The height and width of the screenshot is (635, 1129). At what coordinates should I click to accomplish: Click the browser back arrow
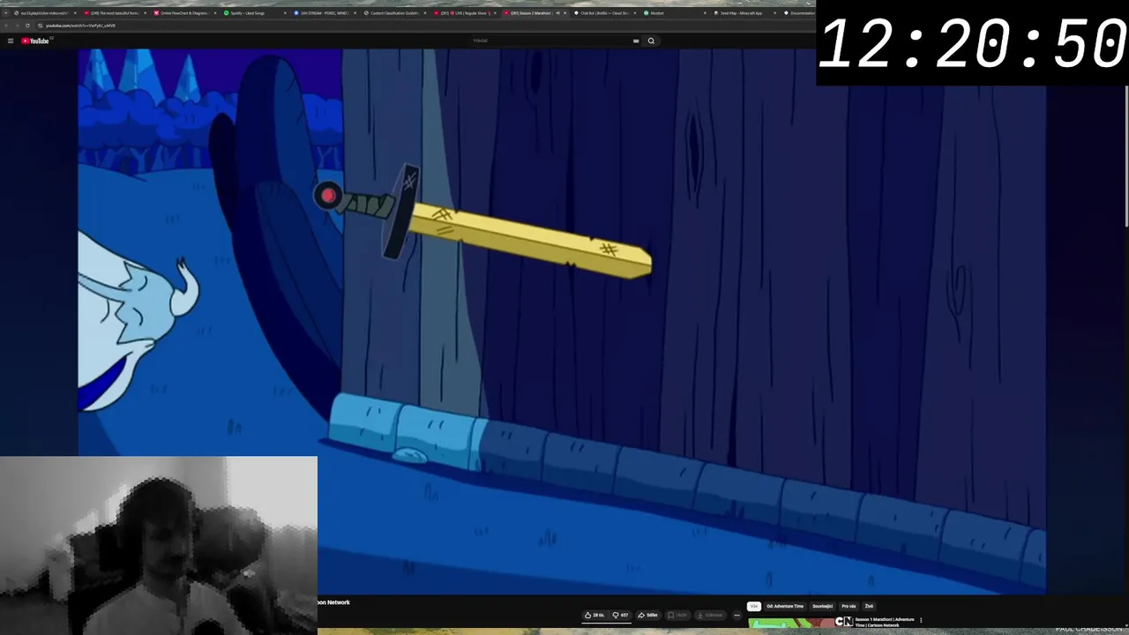[6, 26]
